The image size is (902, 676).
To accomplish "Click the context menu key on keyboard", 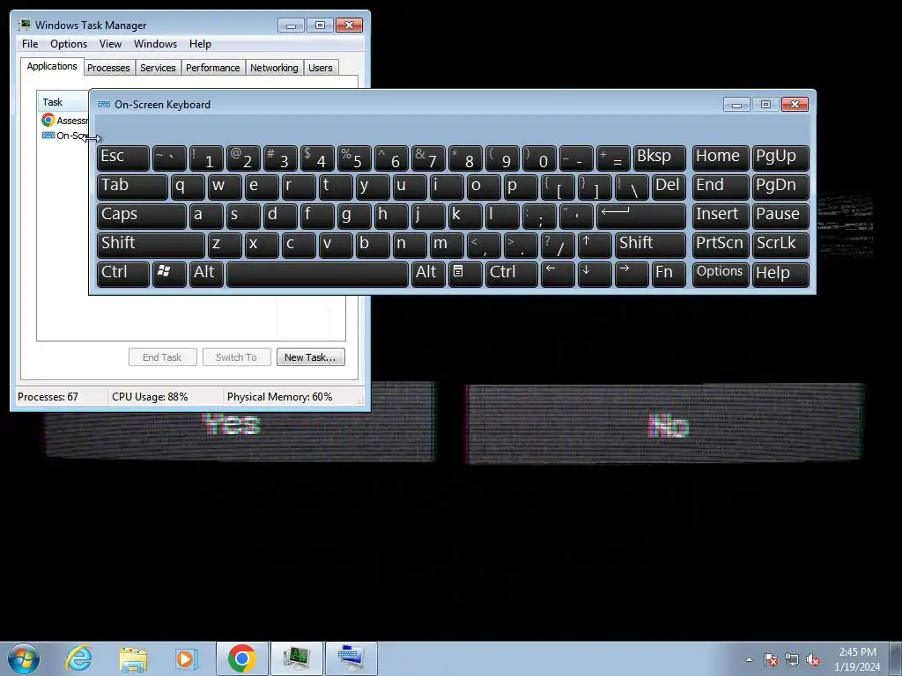I will (x=465, y=274).
